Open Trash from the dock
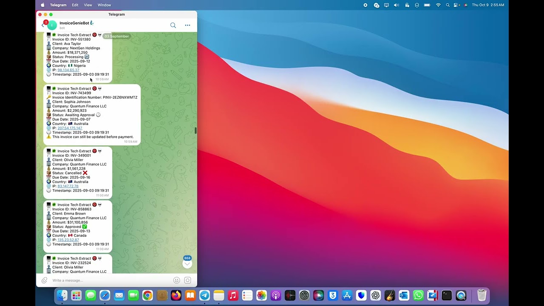The image size is (544, 306). coord(482,295)
